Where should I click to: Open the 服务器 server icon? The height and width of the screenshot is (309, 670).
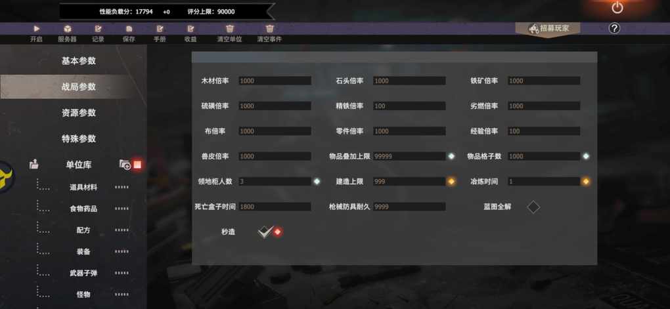click(67, 29)
